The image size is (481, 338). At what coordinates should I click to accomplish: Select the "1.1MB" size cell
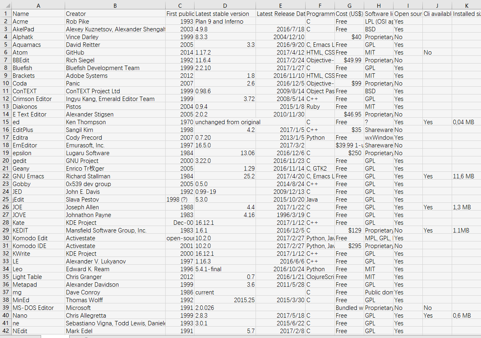[466, 230]
